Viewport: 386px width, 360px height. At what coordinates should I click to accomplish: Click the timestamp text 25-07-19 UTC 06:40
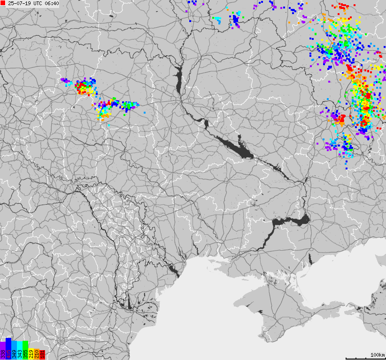(x=33, y=3)
